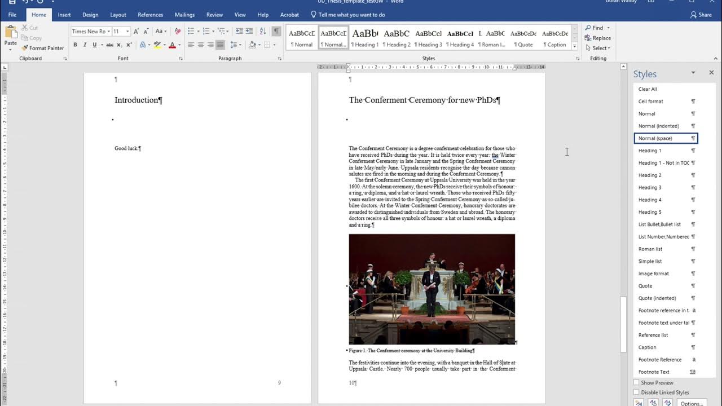Justify the paragraph text

[x=220, y=45]
